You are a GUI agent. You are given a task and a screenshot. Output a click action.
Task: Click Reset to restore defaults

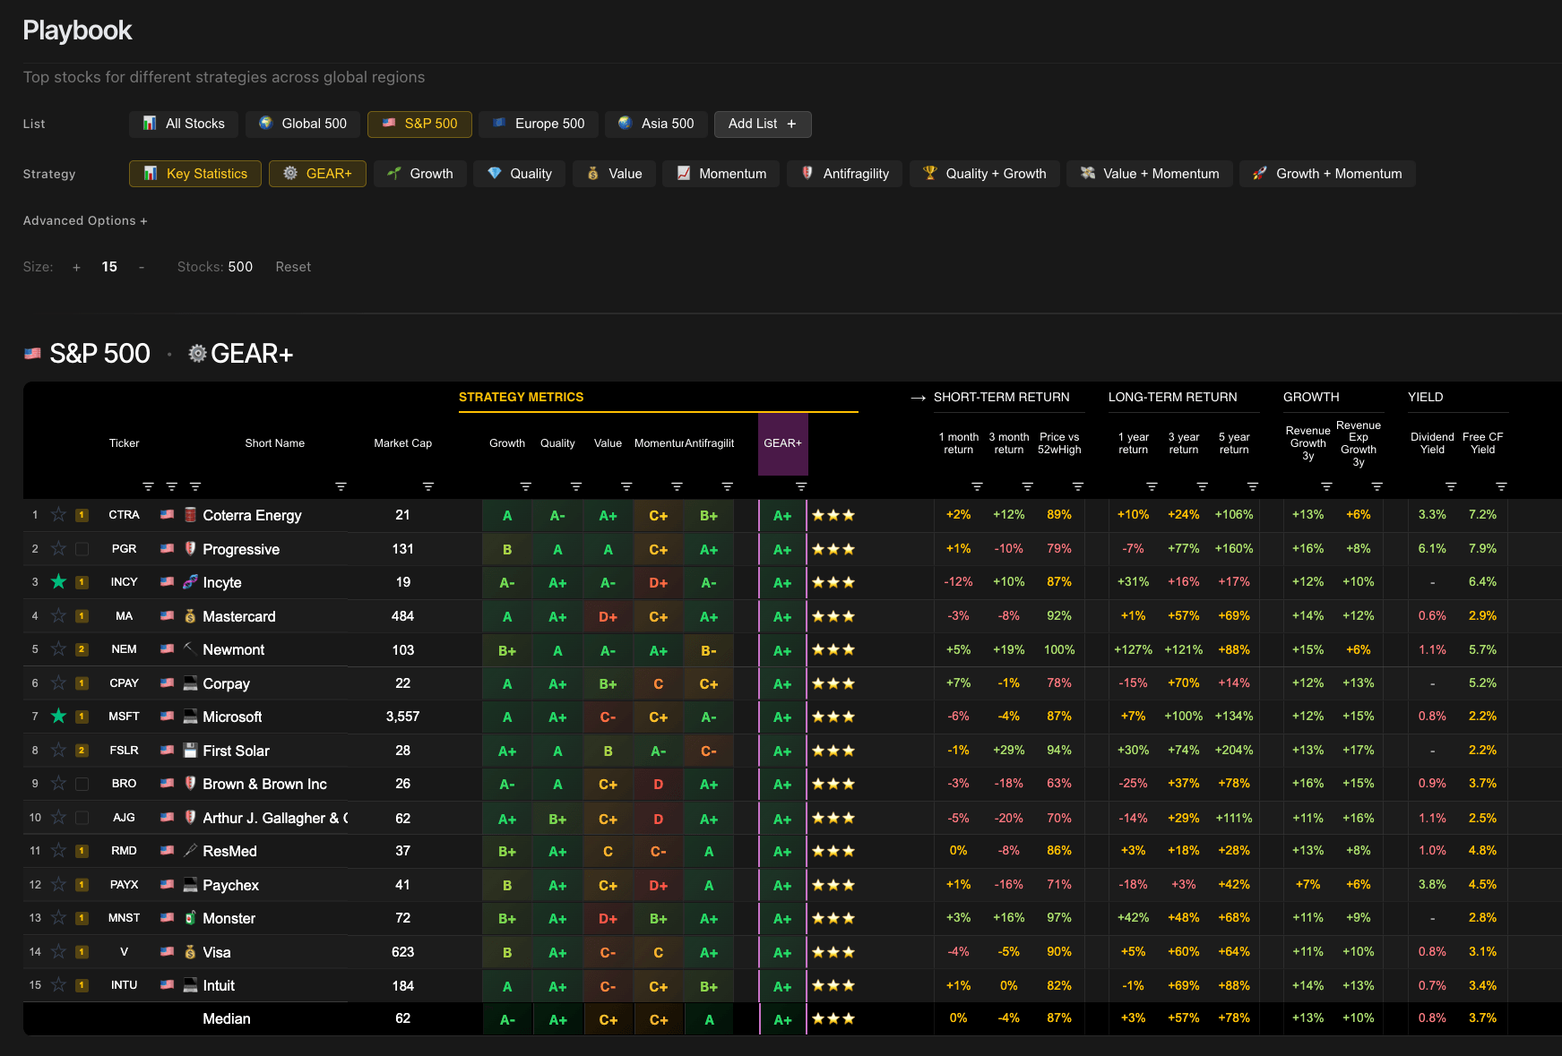coord(293,266)
